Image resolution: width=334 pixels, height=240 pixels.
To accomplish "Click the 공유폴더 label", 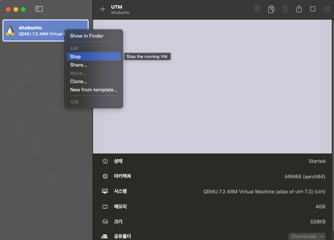I will coord(122,236).
